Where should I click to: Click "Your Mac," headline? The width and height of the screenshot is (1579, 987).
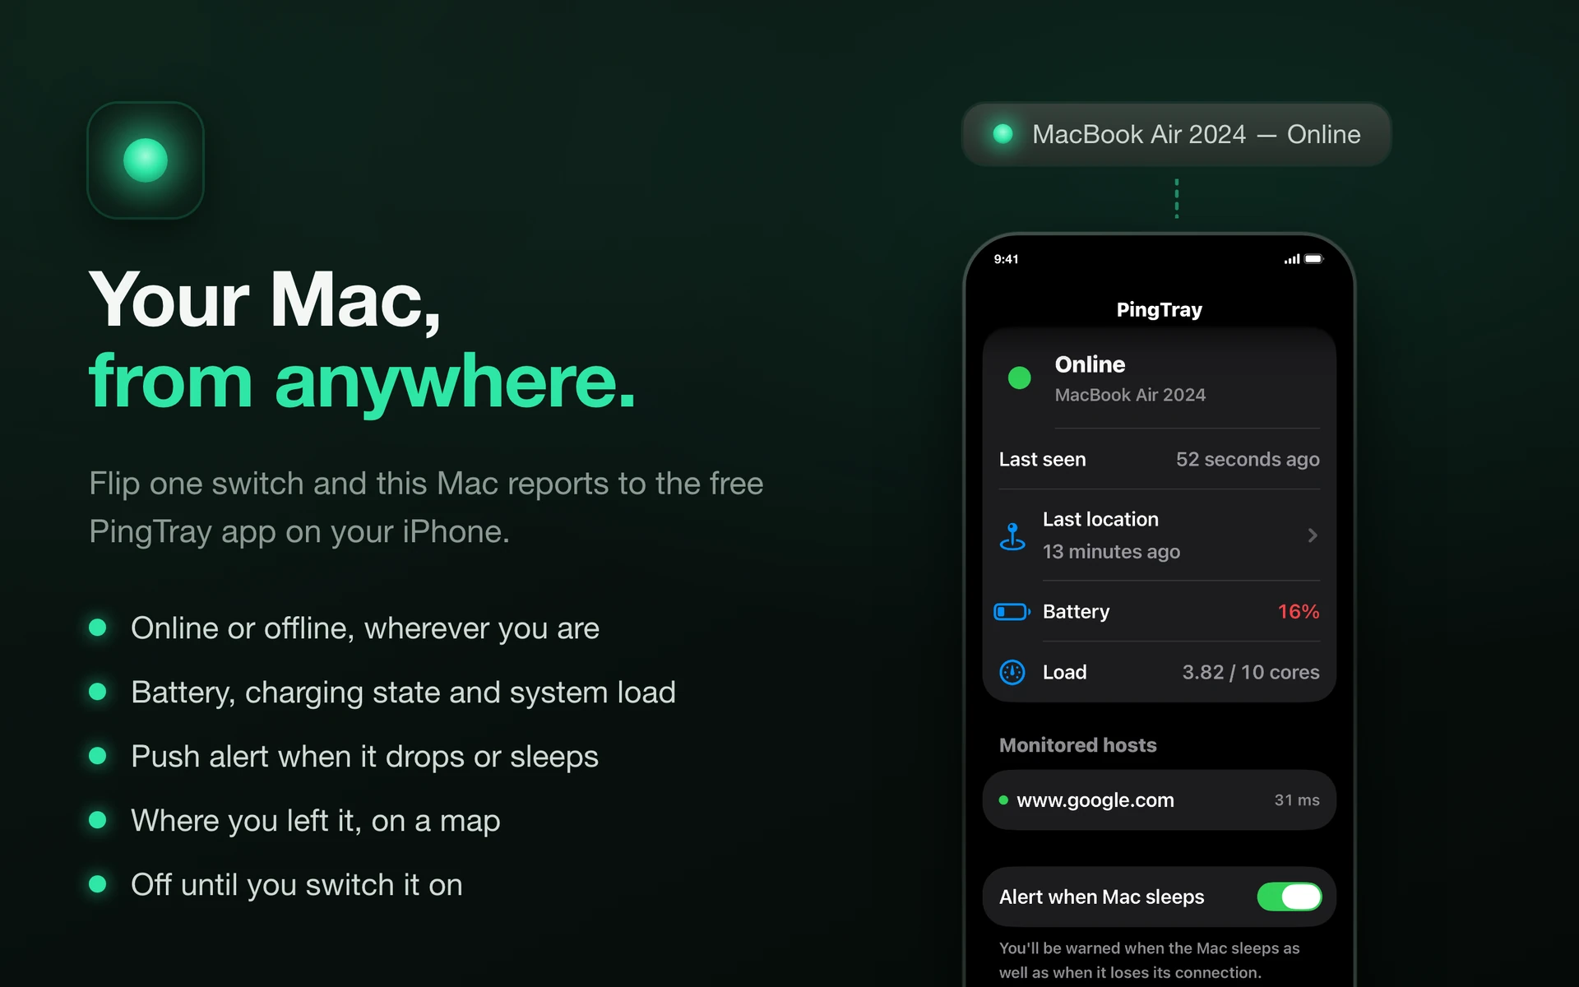[x=265, y=301]
